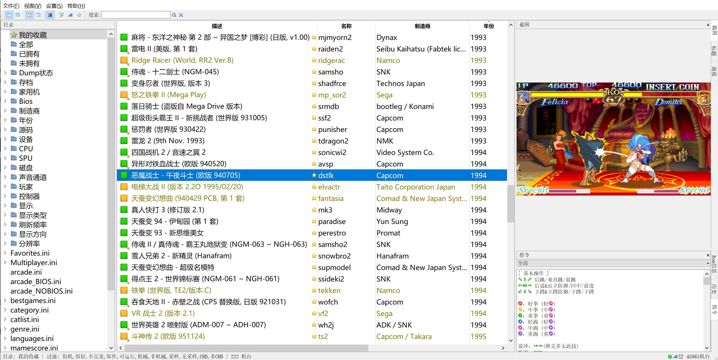Screen dimensions: 718x360
Task: Open the 全部 command filter dropdown
Action: tap(613, 263)
